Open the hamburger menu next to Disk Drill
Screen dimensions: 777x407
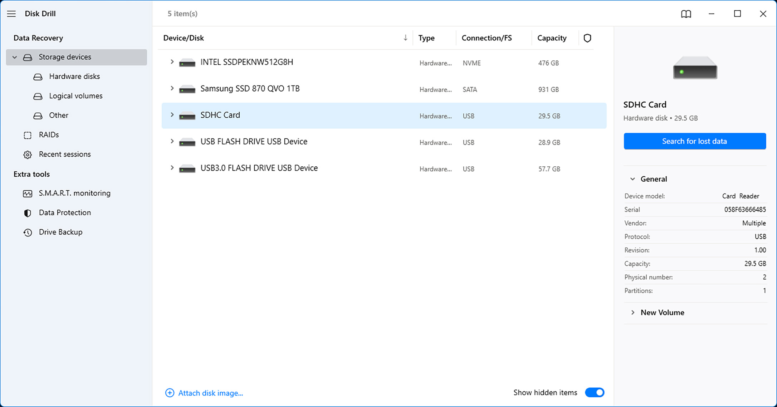pyautogui.click(x=11, y=14)
